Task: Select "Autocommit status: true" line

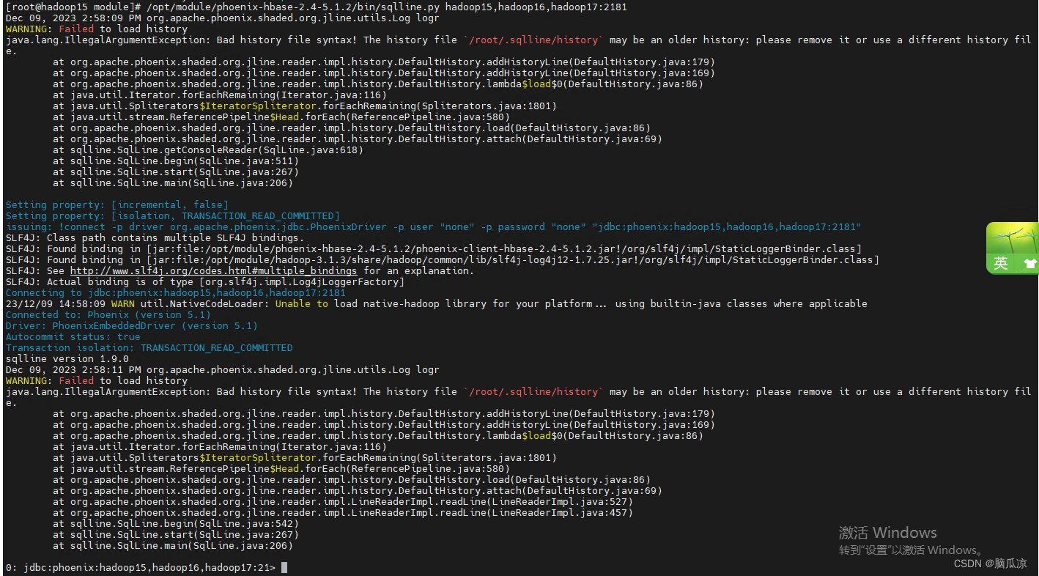Action: (x=73, y=336)
